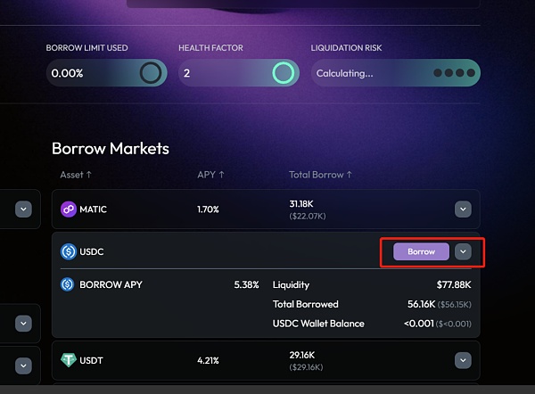Sort markets by APY column
Screen dimensions: 535x394
(210, 175)
